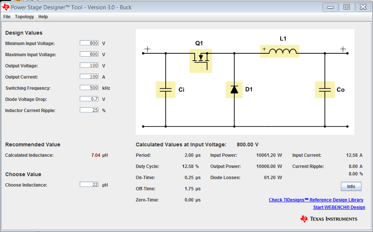373x232 pixels.
Task: Click the Ci input capacitor symbol
Action: [166, 89]
